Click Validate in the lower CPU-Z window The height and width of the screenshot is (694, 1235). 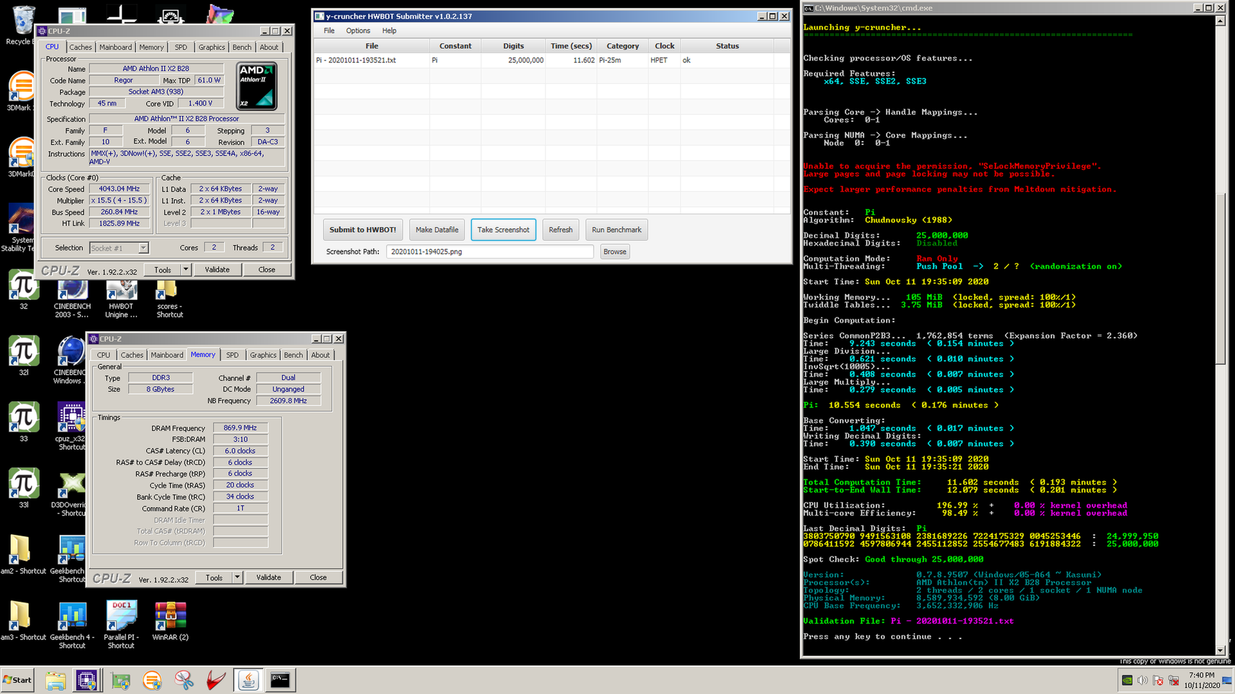(269, 578)
